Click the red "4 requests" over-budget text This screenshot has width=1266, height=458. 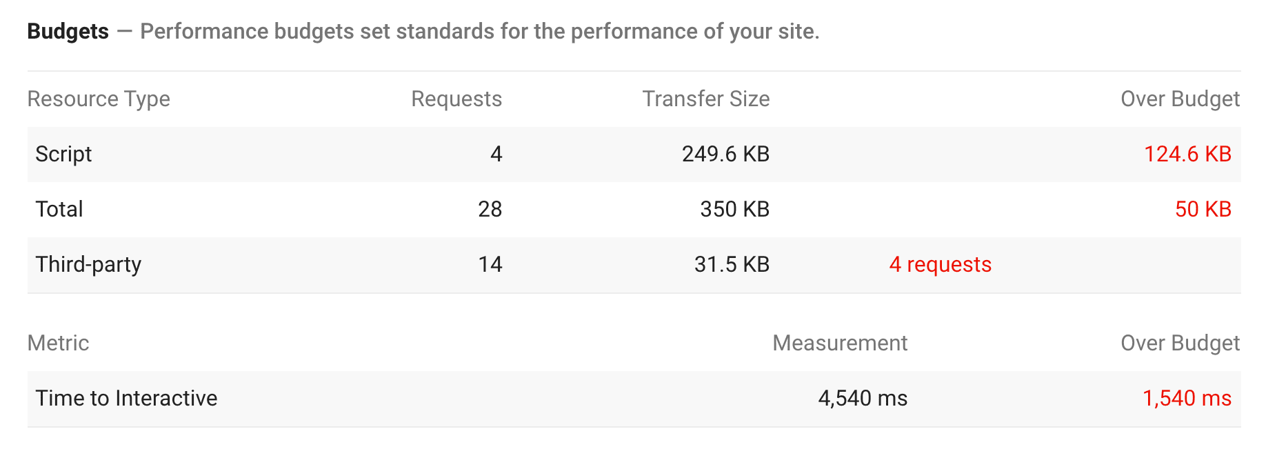coord(940,265)
